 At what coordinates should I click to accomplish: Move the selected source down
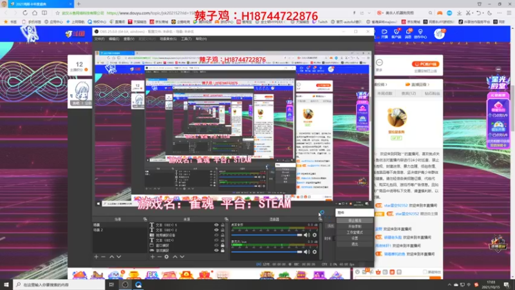click(182, 256)
